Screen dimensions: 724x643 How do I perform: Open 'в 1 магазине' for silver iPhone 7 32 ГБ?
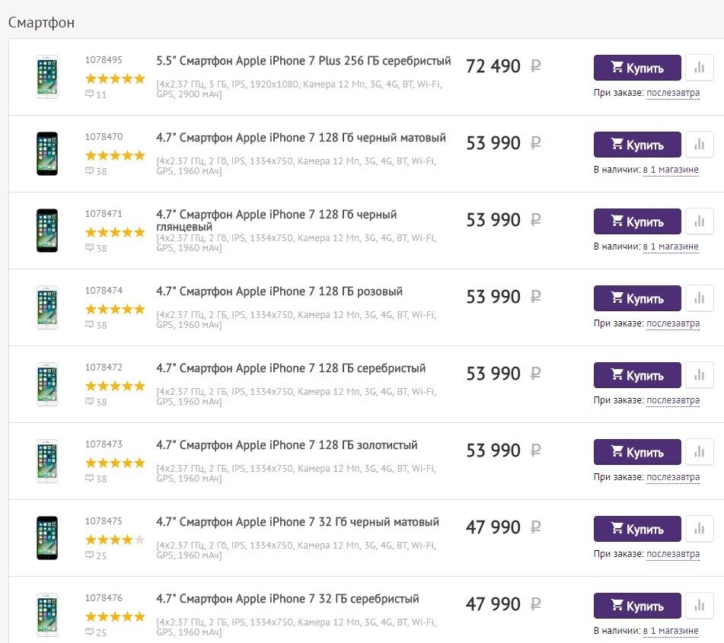pos(670,631)
